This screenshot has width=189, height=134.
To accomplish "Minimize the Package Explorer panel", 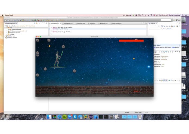I will click(x=44, y=23).
